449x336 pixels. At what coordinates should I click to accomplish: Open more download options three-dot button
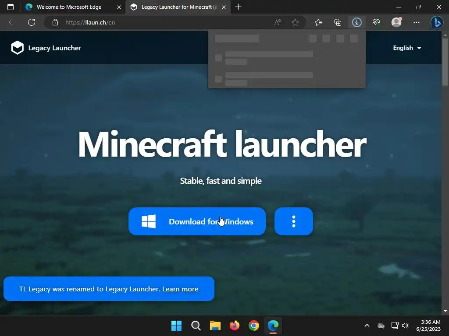(293, 221)
